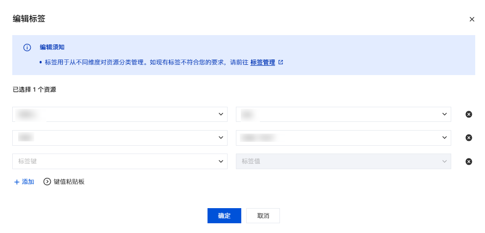Screen dimensions: 485x233
Task: Expand the first row tag value dropdown
Action: [x=444, y=114]
